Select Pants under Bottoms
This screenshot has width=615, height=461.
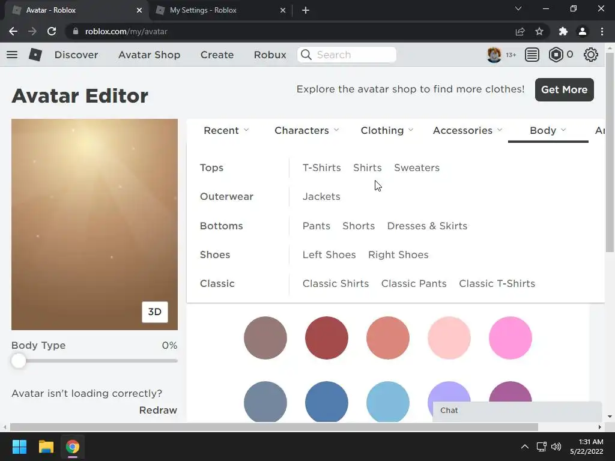coord(316,226)
